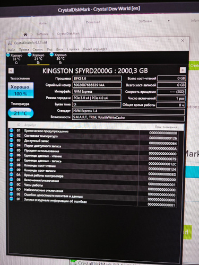Open the Язык (Language) menu
This screenshot has width=199, height=265.
(94, 49)
